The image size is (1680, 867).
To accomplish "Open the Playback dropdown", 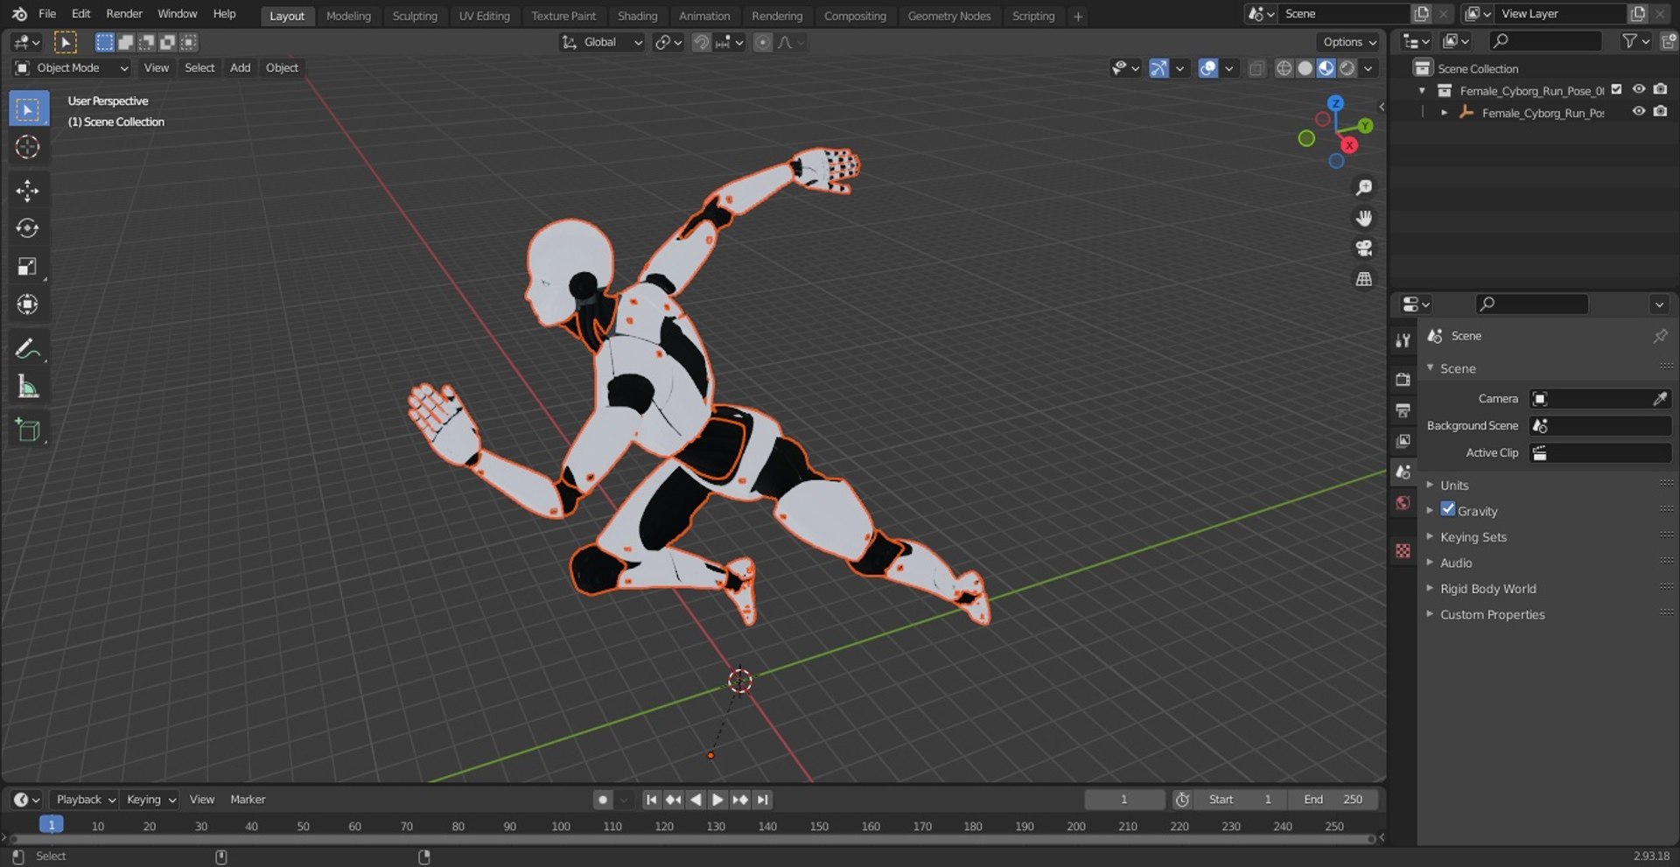I will pos(85,800).
